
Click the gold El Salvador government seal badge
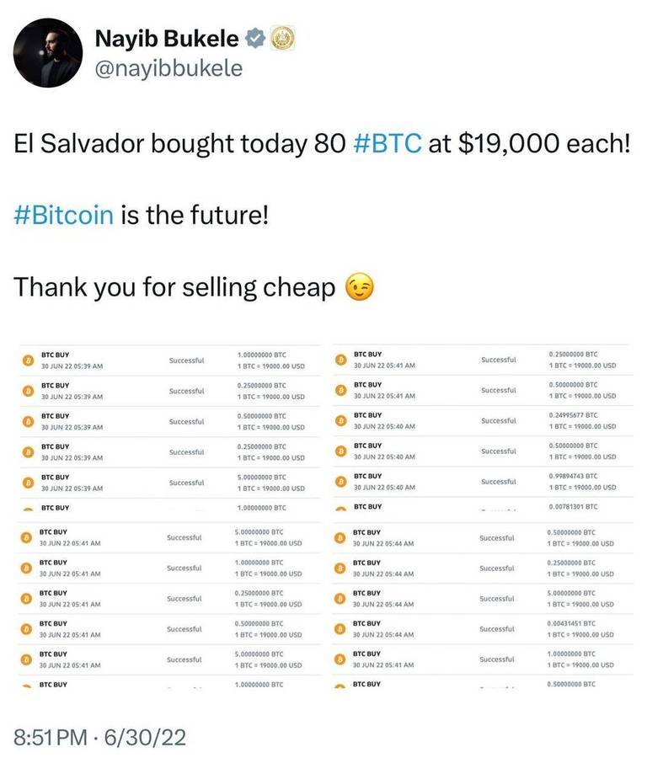click(x=283, y=39)
